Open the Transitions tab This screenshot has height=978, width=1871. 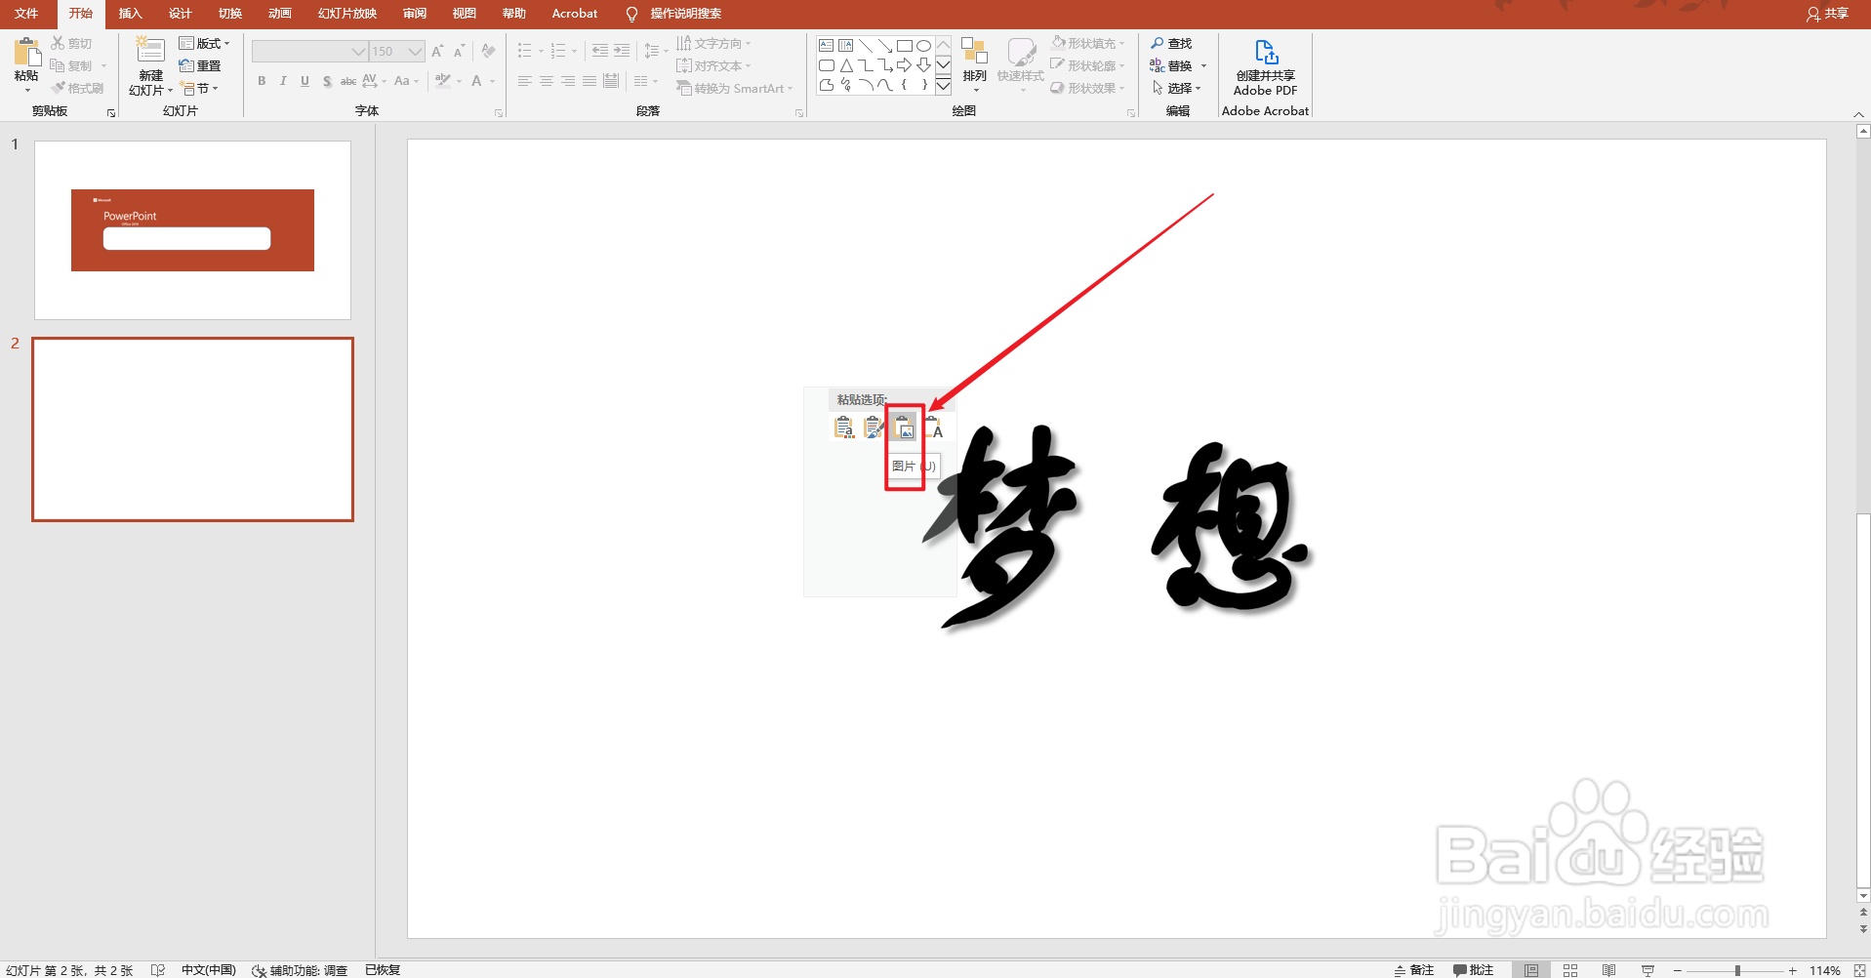click(x=229, y=14)
